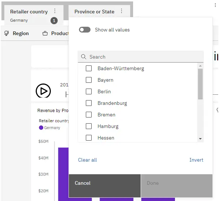
Task: Click the Germany purple legend swatch
Action: (x=41, y=128)
